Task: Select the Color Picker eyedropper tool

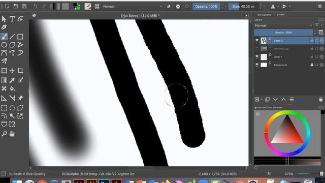Action: coord(12,80)
